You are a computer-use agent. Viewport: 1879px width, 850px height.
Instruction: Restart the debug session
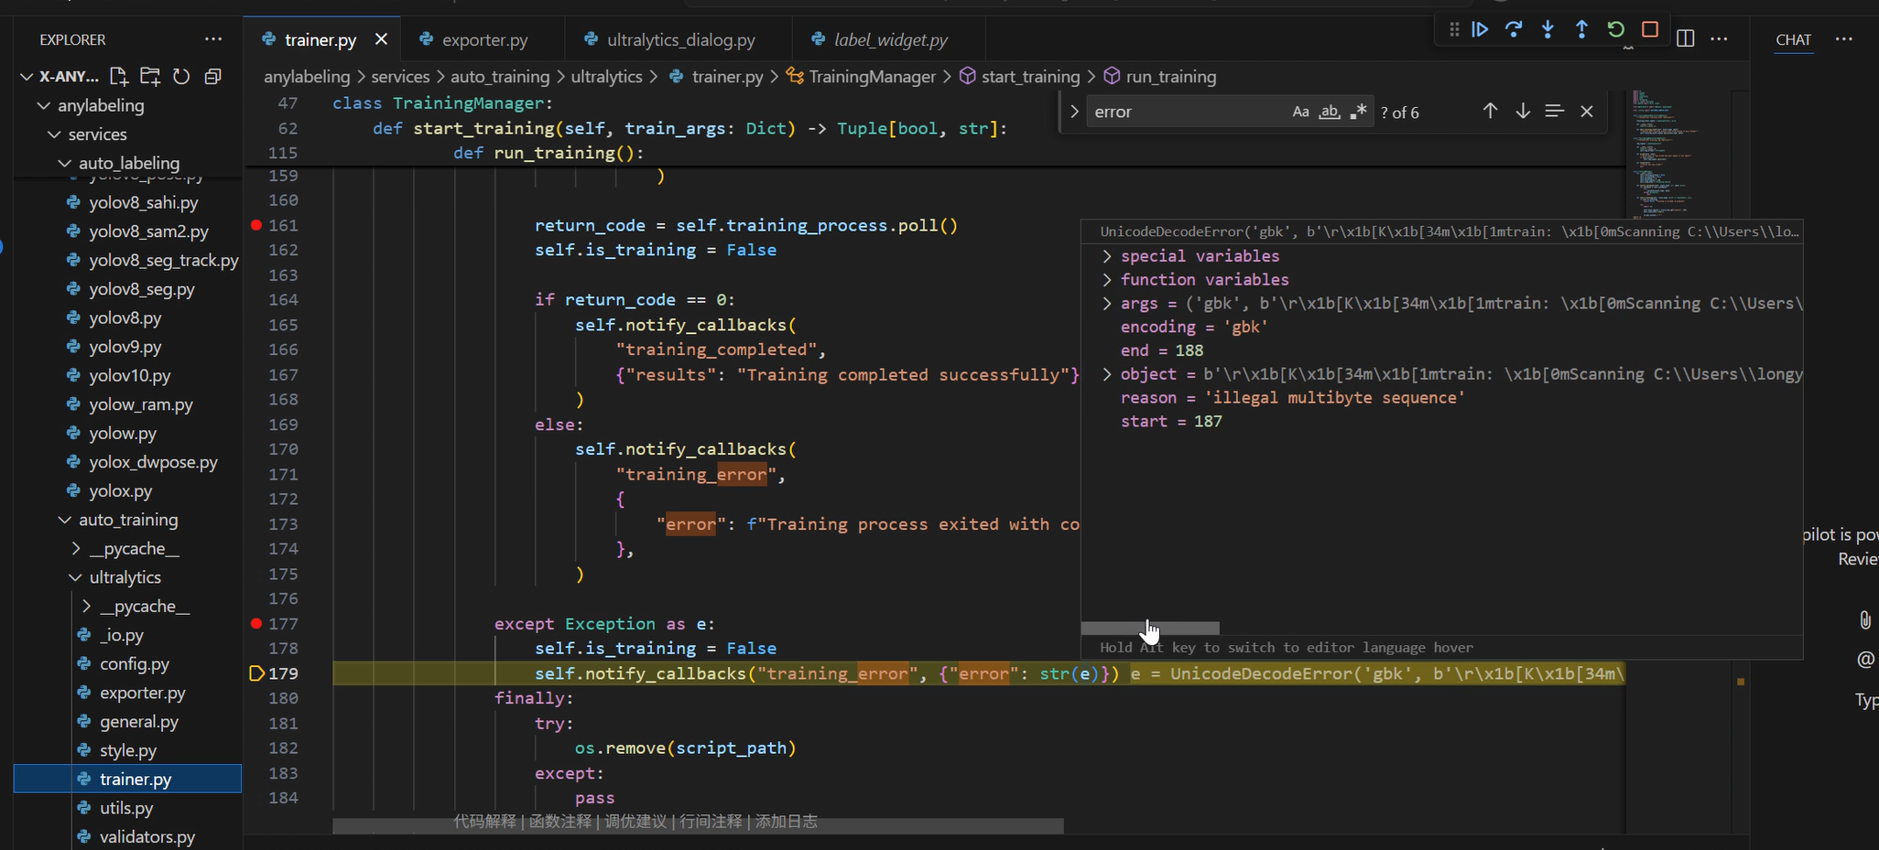tap(1615, 29)
